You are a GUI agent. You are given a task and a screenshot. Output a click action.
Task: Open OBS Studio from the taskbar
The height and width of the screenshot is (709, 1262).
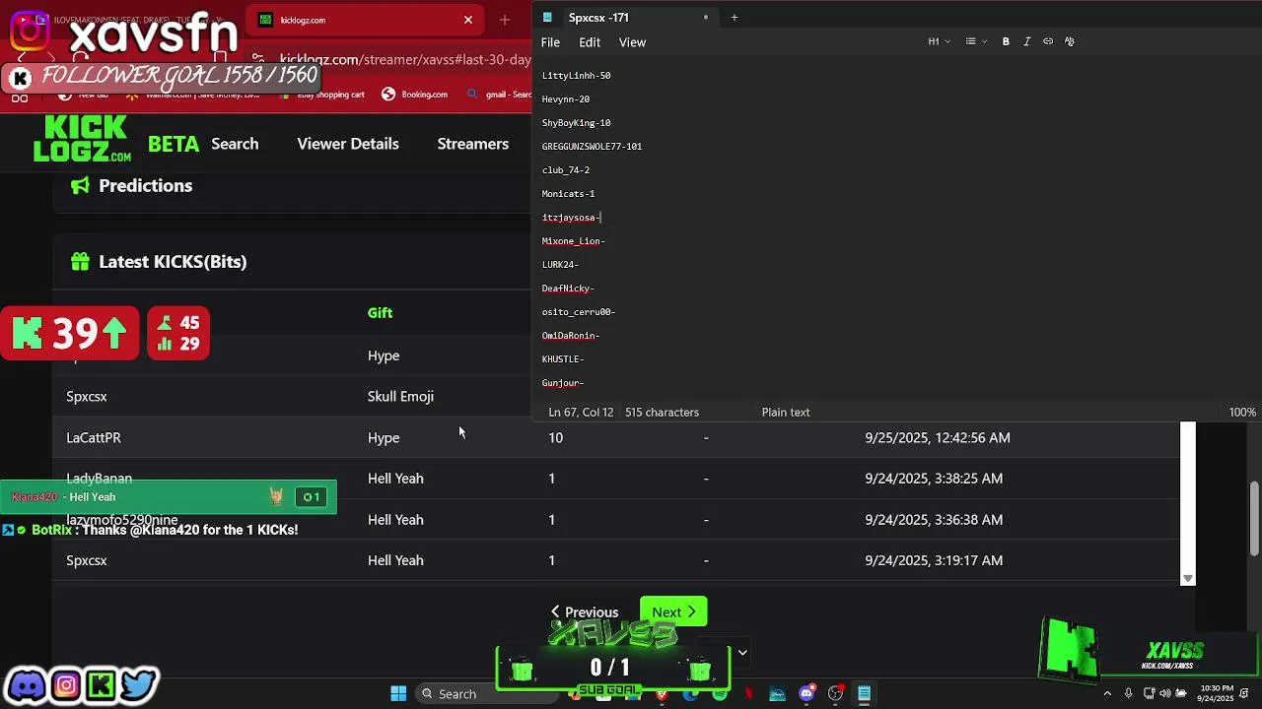click(836, 694)
